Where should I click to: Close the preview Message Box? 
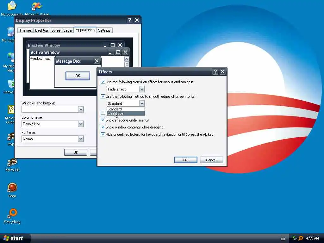[97, 61]
